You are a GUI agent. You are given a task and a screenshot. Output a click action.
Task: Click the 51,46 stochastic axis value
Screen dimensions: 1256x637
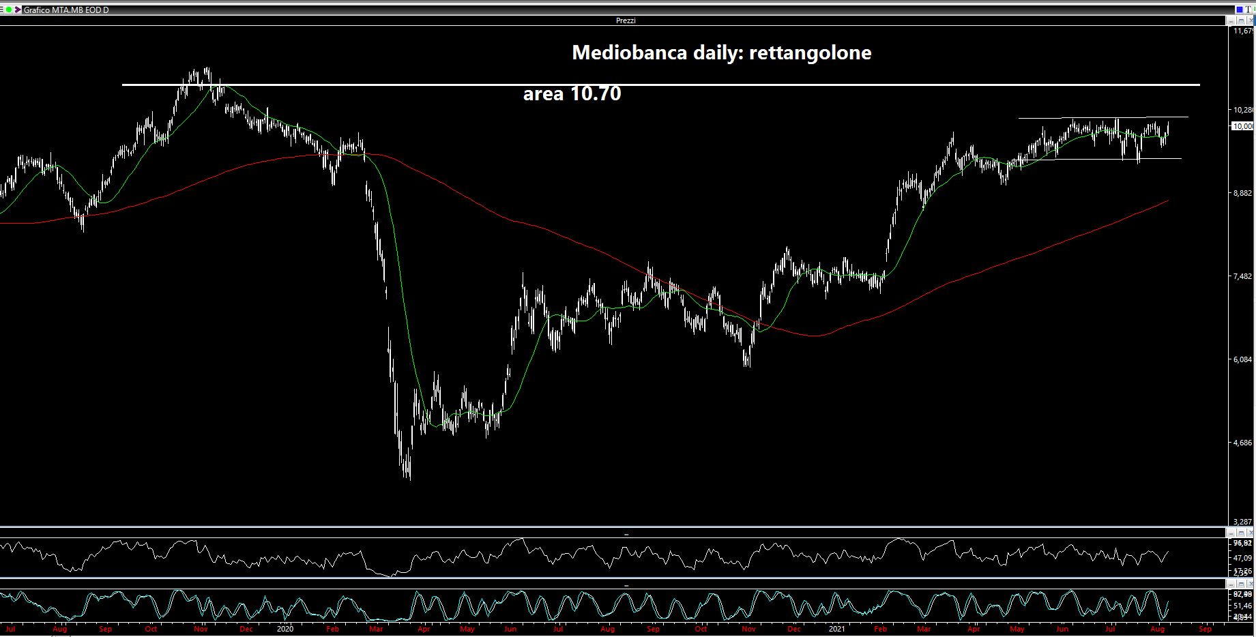coord(1242,606)
